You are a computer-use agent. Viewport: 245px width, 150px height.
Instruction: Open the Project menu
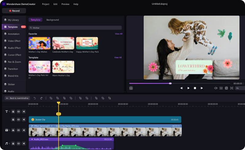tap(46, 4)
